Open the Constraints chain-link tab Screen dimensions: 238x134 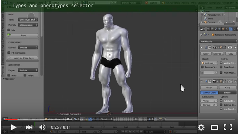[227, 29]
